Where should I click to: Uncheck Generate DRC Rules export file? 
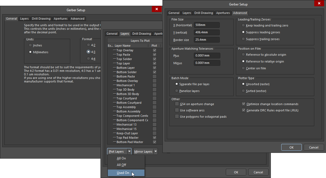[244, 110]
